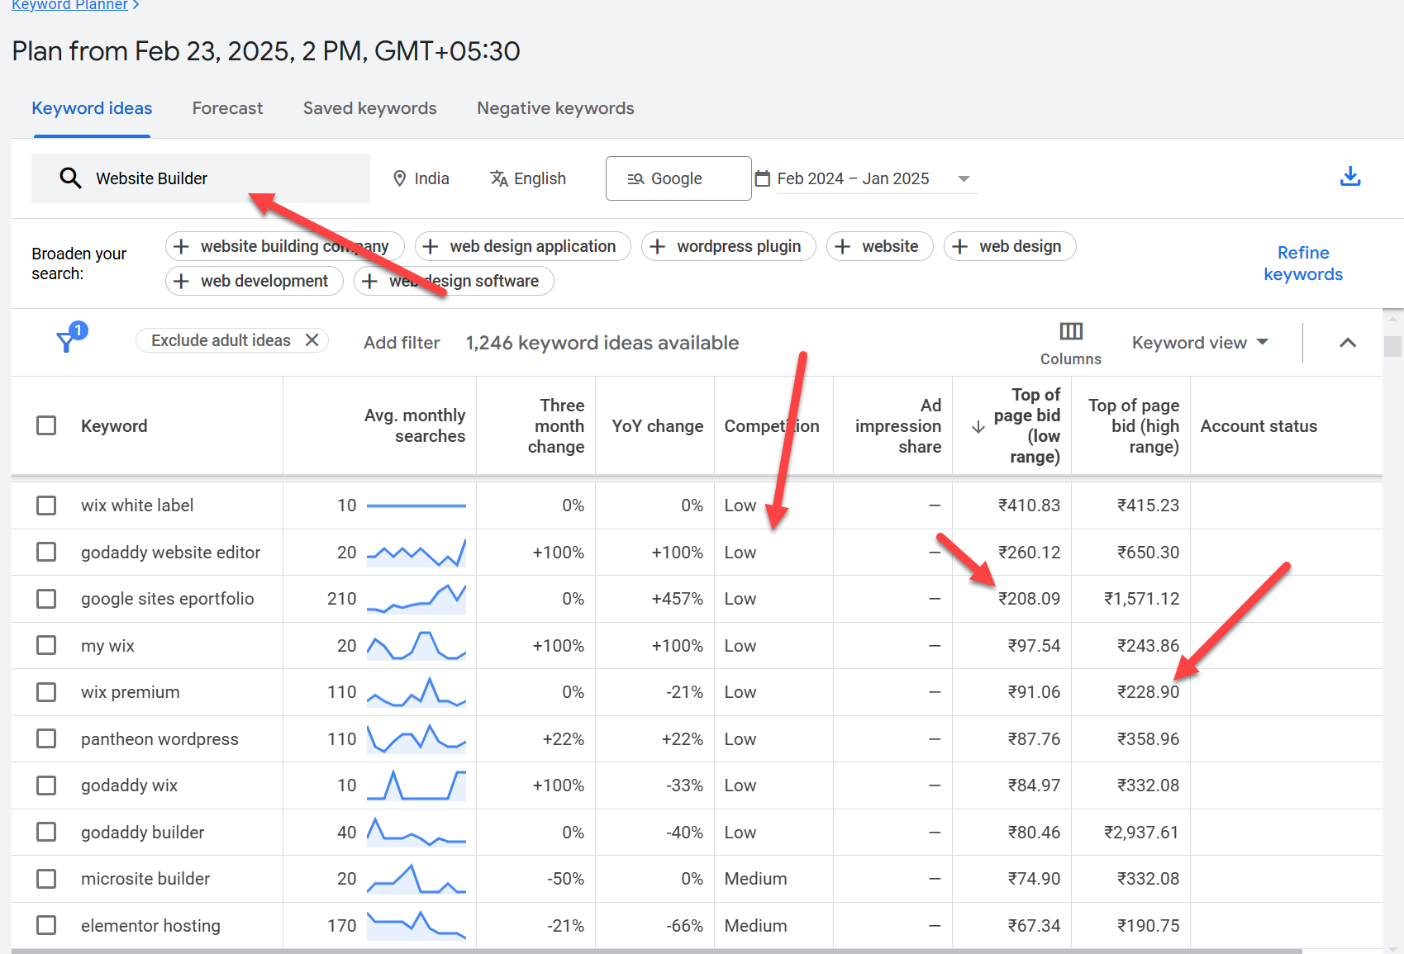Add 'website' suggestion chip
Image resolution: width=1404 pixels, height=954 pixels.
click(880, 246)
